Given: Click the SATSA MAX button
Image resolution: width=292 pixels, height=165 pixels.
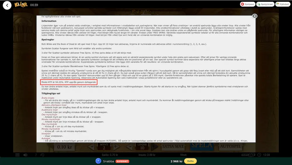Looking at the screenshot, I should click(x=173, y=147).
